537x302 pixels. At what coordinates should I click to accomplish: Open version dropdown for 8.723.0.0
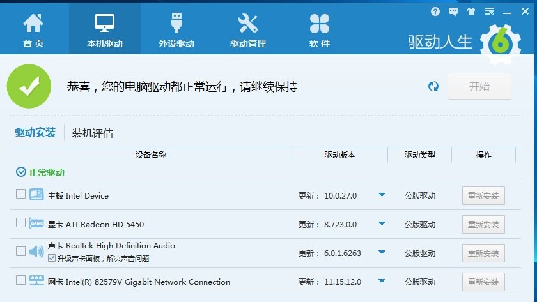coord(382,223)
